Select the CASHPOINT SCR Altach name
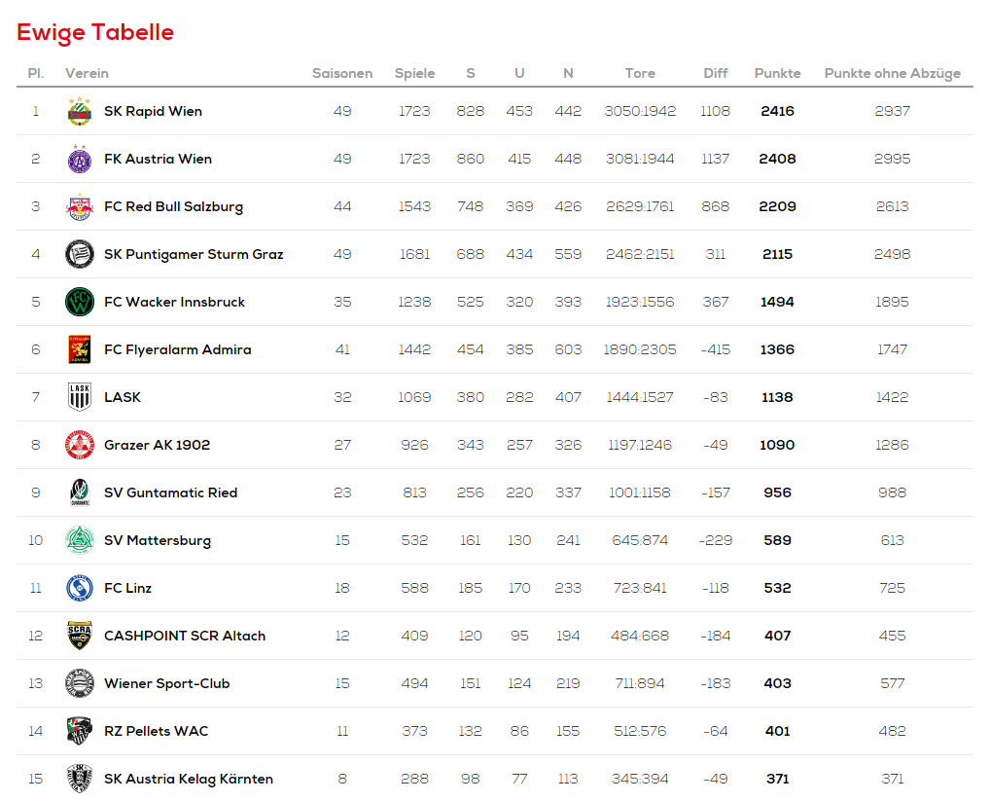991x802 pixels. click(185, 636)
